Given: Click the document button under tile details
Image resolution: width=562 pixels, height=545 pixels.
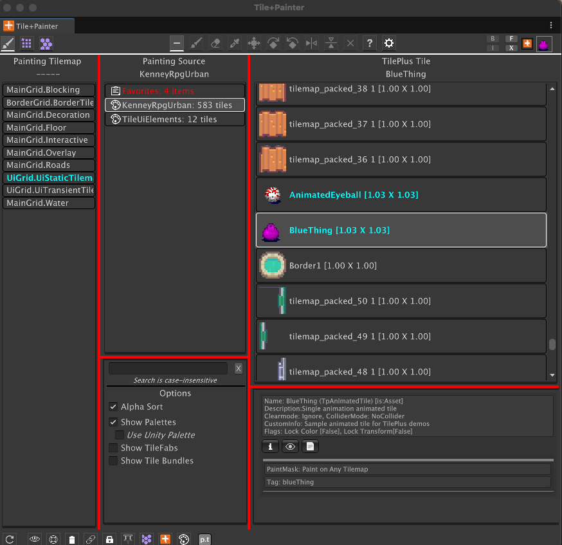Looking at the screenshot, I should tap(311, 447).
